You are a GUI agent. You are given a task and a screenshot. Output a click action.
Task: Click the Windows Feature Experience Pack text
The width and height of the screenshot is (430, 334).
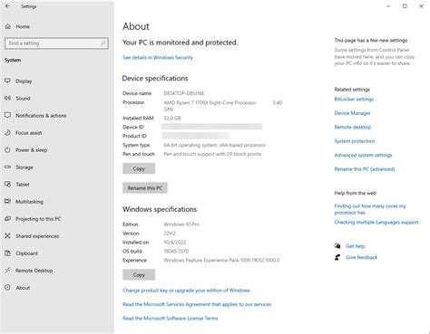click(x=221, y=260)
